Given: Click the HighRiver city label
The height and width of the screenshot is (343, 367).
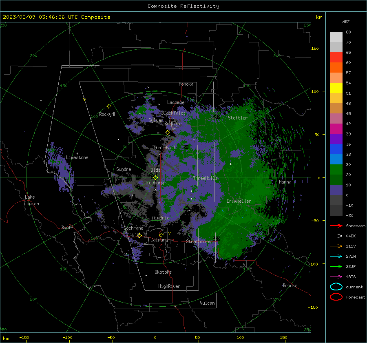Looking at the screenshot, I should pyautogui.click(x=169, y=286).
